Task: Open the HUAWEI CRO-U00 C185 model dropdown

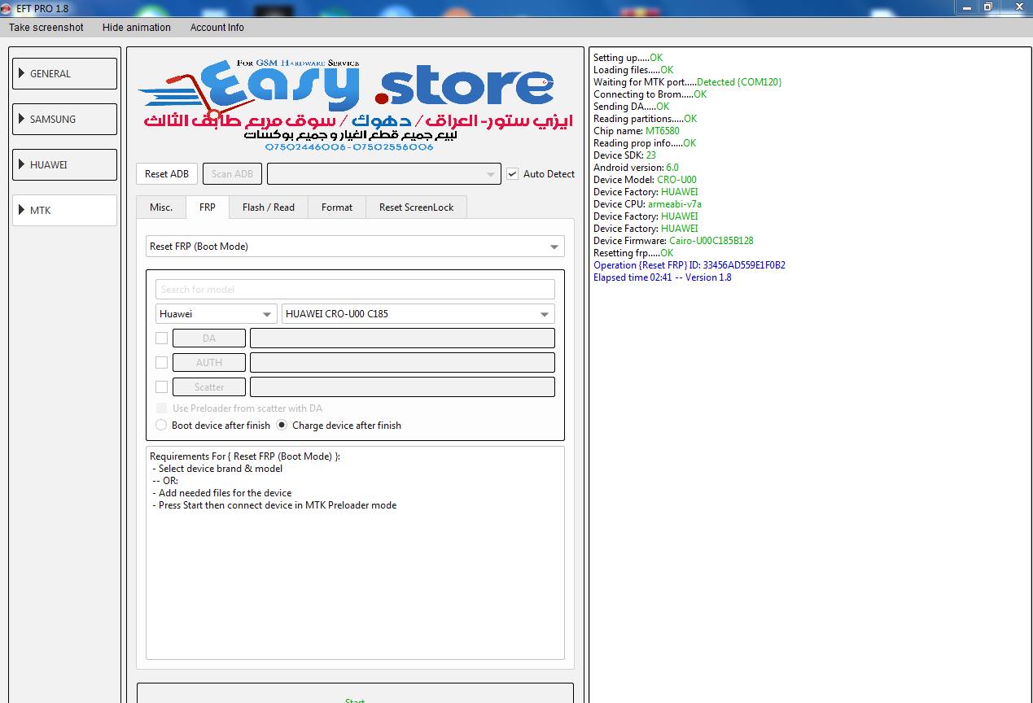Action: (x=418, y=314)
